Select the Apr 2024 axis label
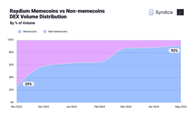Viewport: 192px width, 116px height. coord(154,107)
